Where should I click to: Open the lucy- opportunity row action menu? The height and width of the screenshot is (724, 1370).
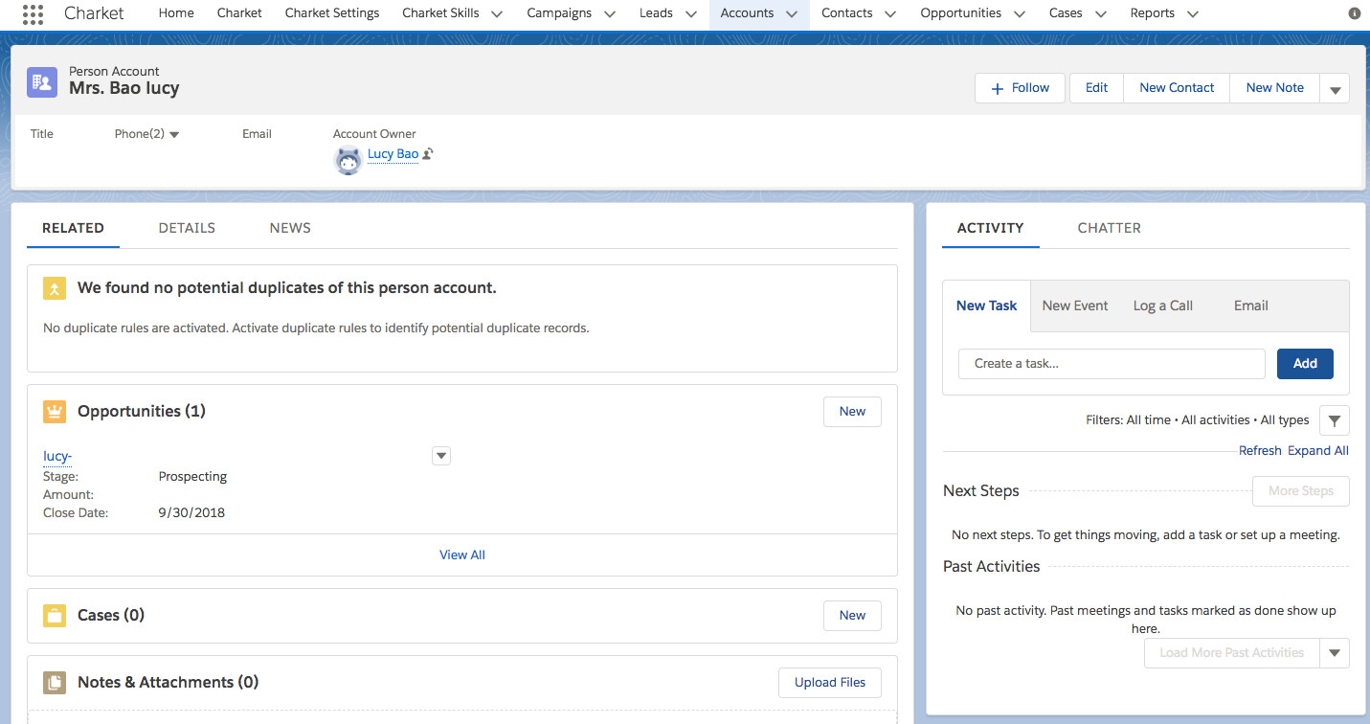[x=441, y=456]
